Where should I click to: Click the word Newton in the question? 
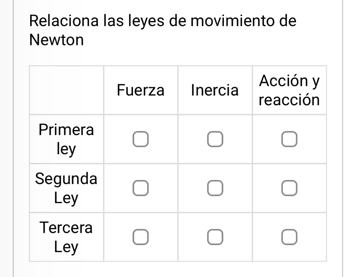coord(57,40)
